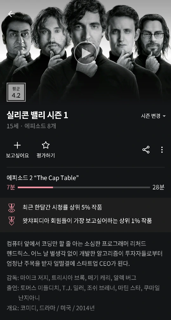This screenshot has height=320, width=171.
Task: Tap the back arrow icon
Action: (11, 14)
